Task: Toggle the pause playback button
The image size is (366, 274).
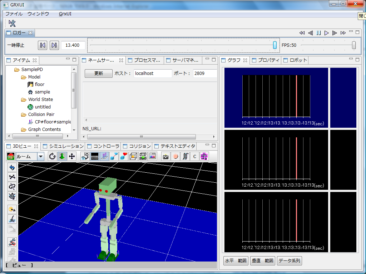Action: pyautogui.click(x=318, y=33)
